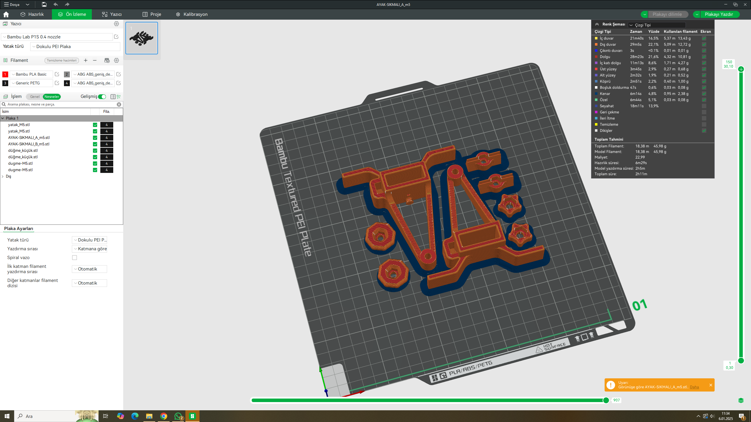Switch to the Yazıcı tab
The height and width of the screenshot is (422, 751).
point(112,14)
